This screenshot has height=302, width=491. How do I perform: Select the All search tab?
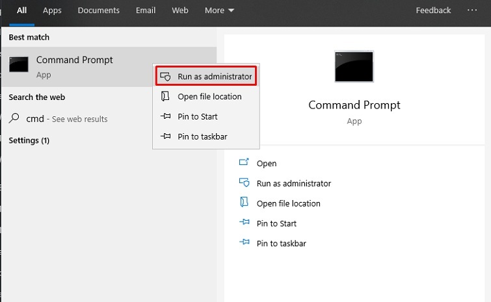pyautogui.click(x=21, y=10)
